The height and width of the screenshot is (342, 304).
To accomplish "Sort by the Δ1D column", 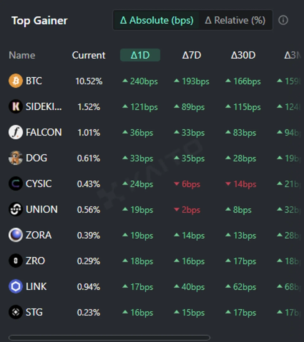I will coord(140,55).
